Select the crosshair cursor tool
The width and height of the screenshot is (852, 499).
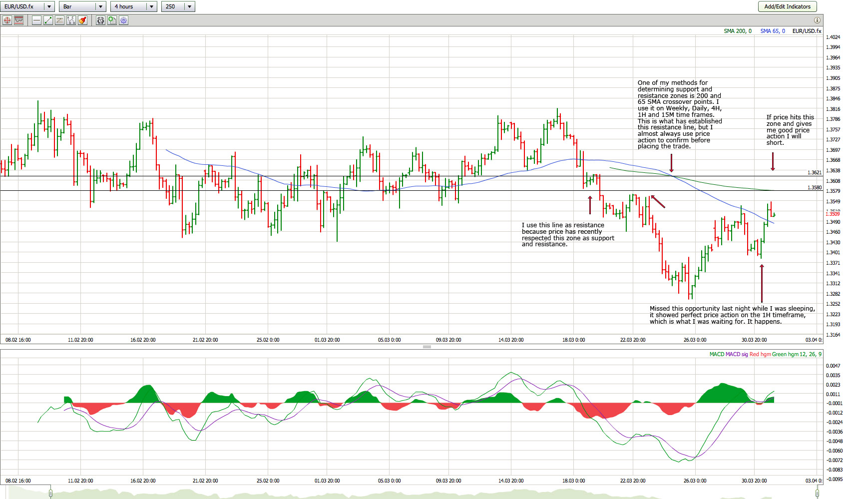point(7,20)
